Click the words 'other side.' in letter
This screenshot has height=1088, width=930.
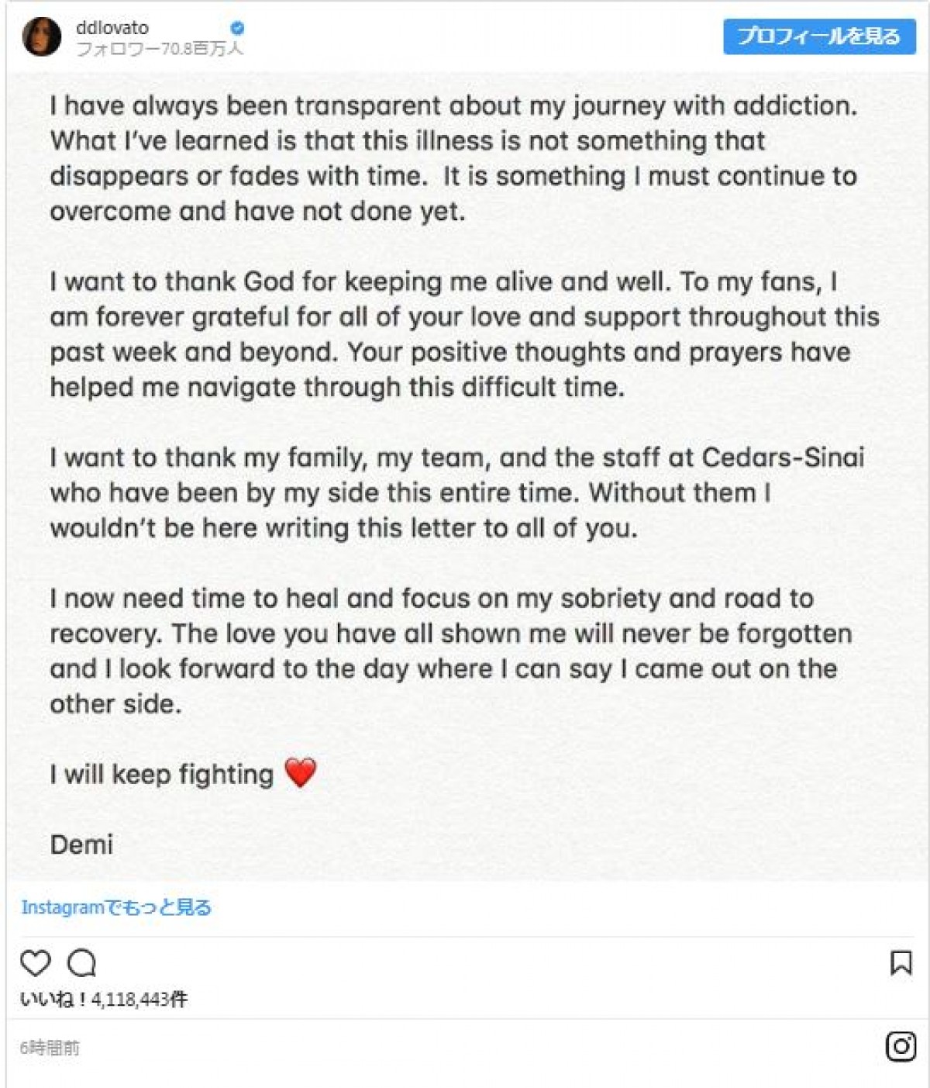coord(115,704)
